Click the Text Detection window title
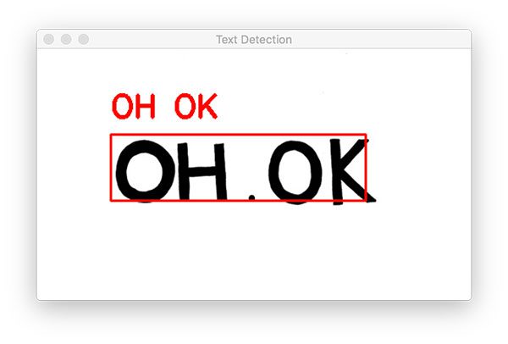508x344 pixels. click(x=254, y=40)
